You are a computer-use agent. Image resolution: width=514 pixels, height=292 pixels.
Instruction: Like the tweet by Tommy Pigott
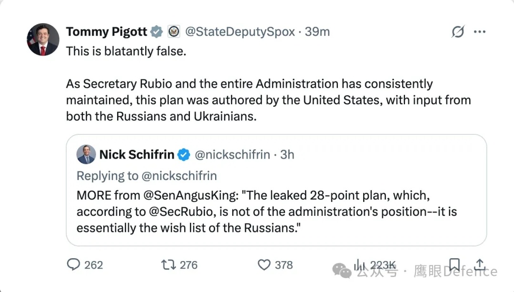coord(264,264)
